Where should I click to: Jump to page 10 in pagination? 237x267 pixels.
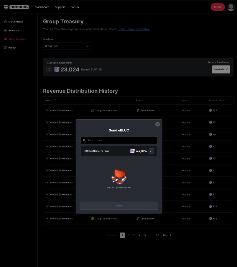click(157, 235)
